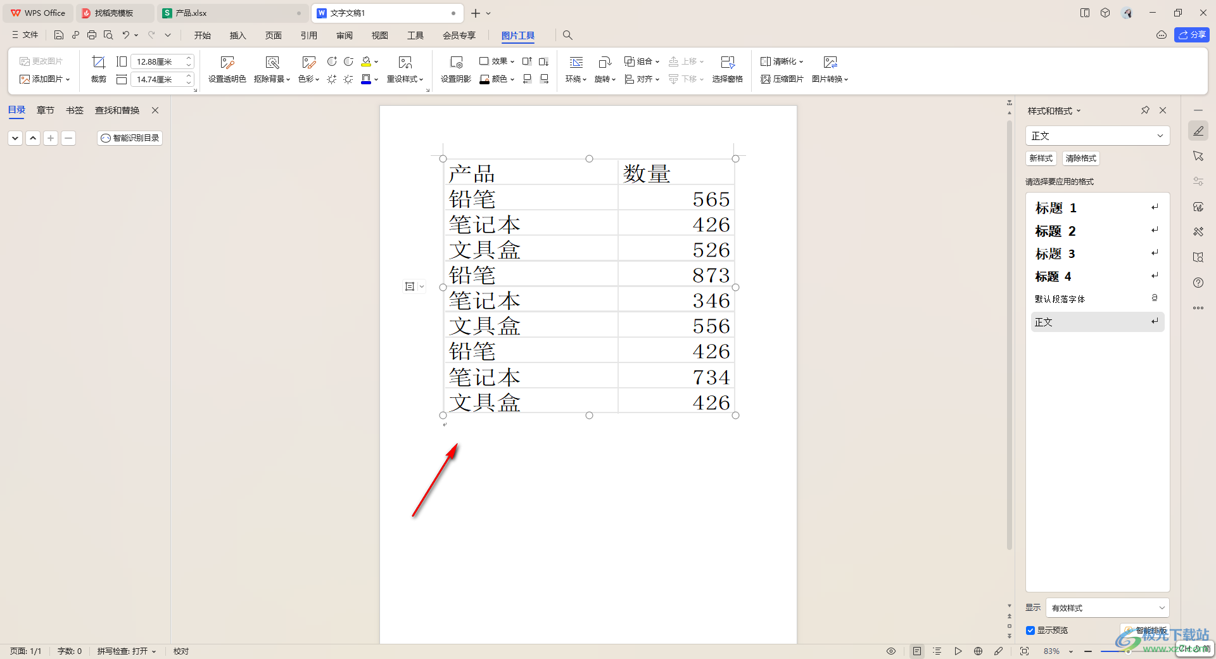The image size is (1216, 659).
Task: Open the more options ellipsis in right sidebar
Action: point(1198,308)
